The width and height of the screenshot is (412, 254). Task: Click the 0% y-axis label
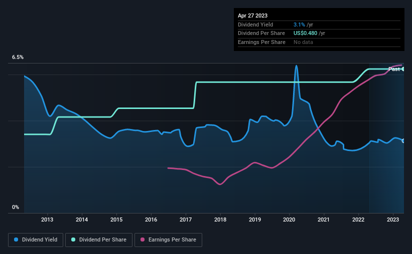tap(16, 207)
